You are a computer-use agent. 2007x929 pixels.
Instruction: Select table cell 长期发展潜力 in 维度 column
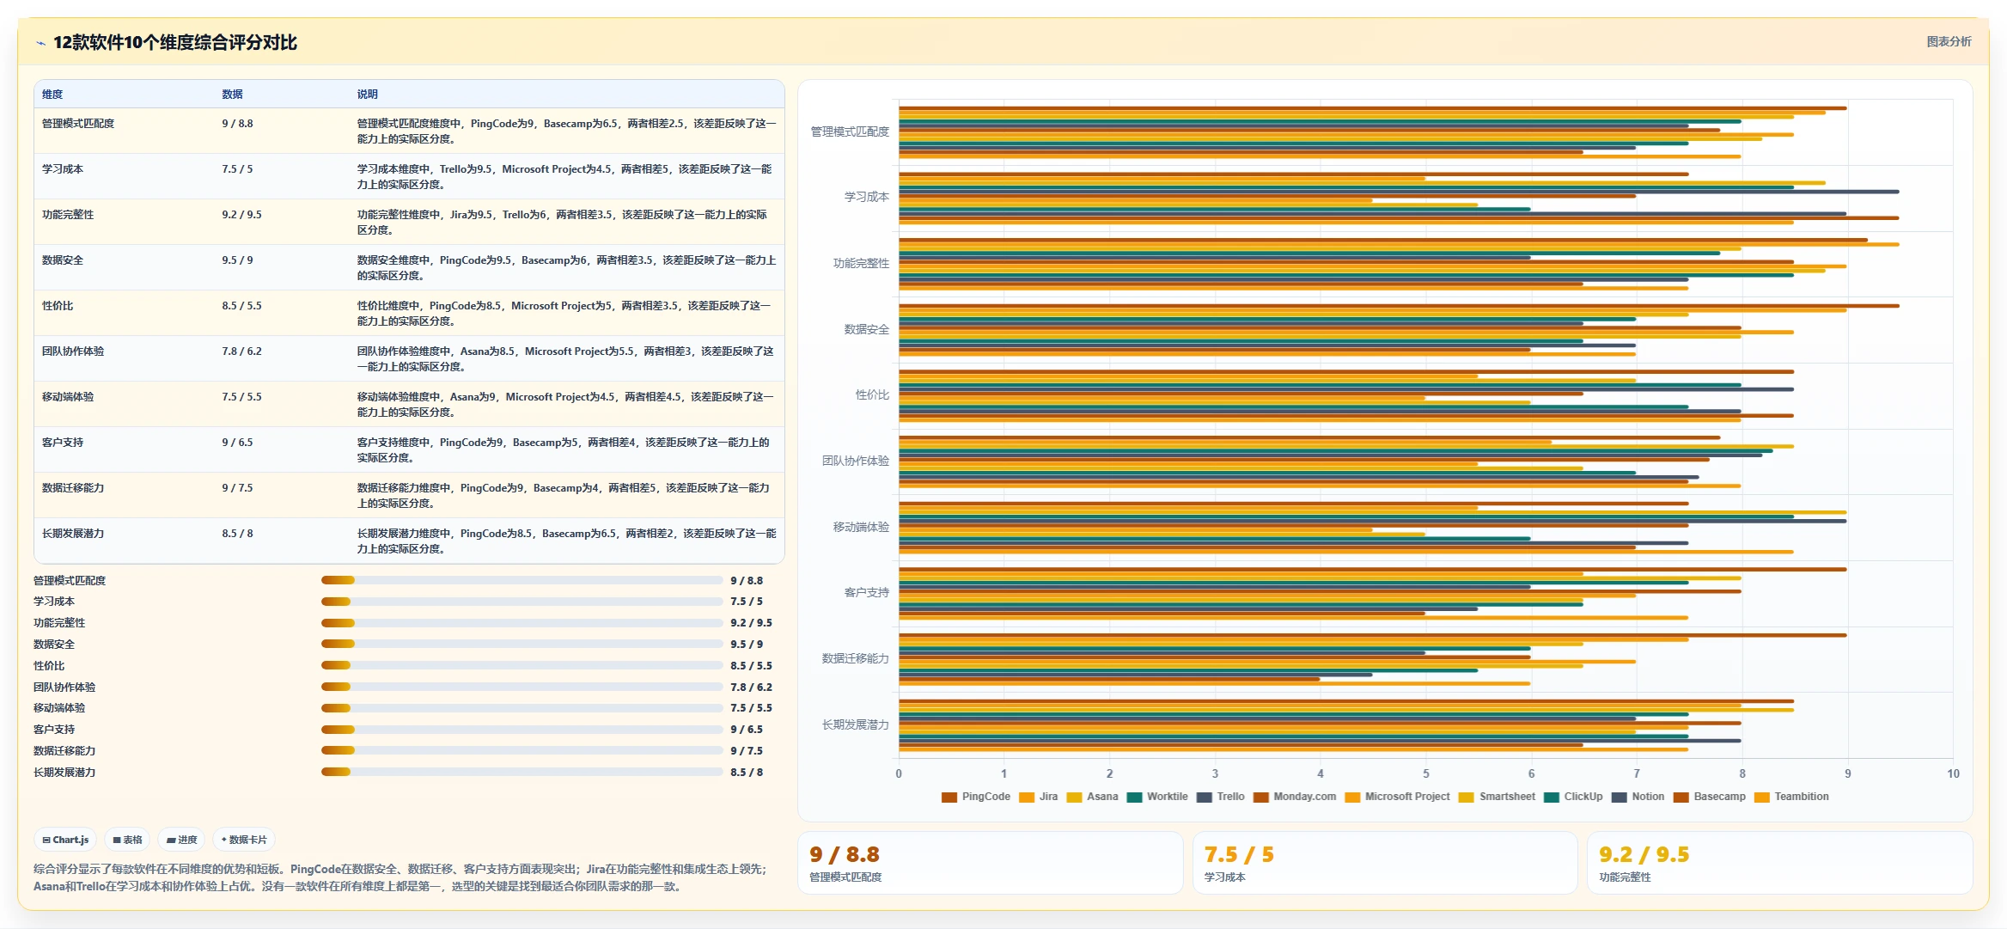click(73, 534)
